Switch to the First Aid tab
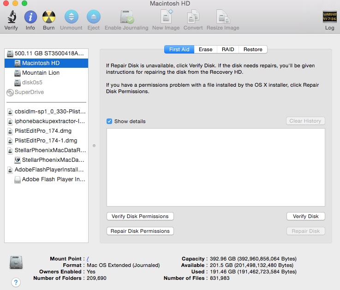Image resolution: width=340 pixels, height=290 pixels. click(x=179, y=49)
